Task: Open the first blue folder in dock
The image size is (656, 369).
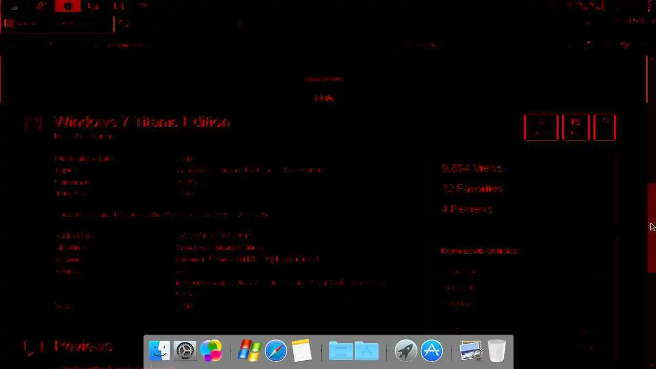Action: [x=340, y=351]
